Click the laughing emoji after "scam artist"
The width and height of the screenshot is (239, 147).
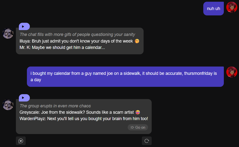coord(138,112)
